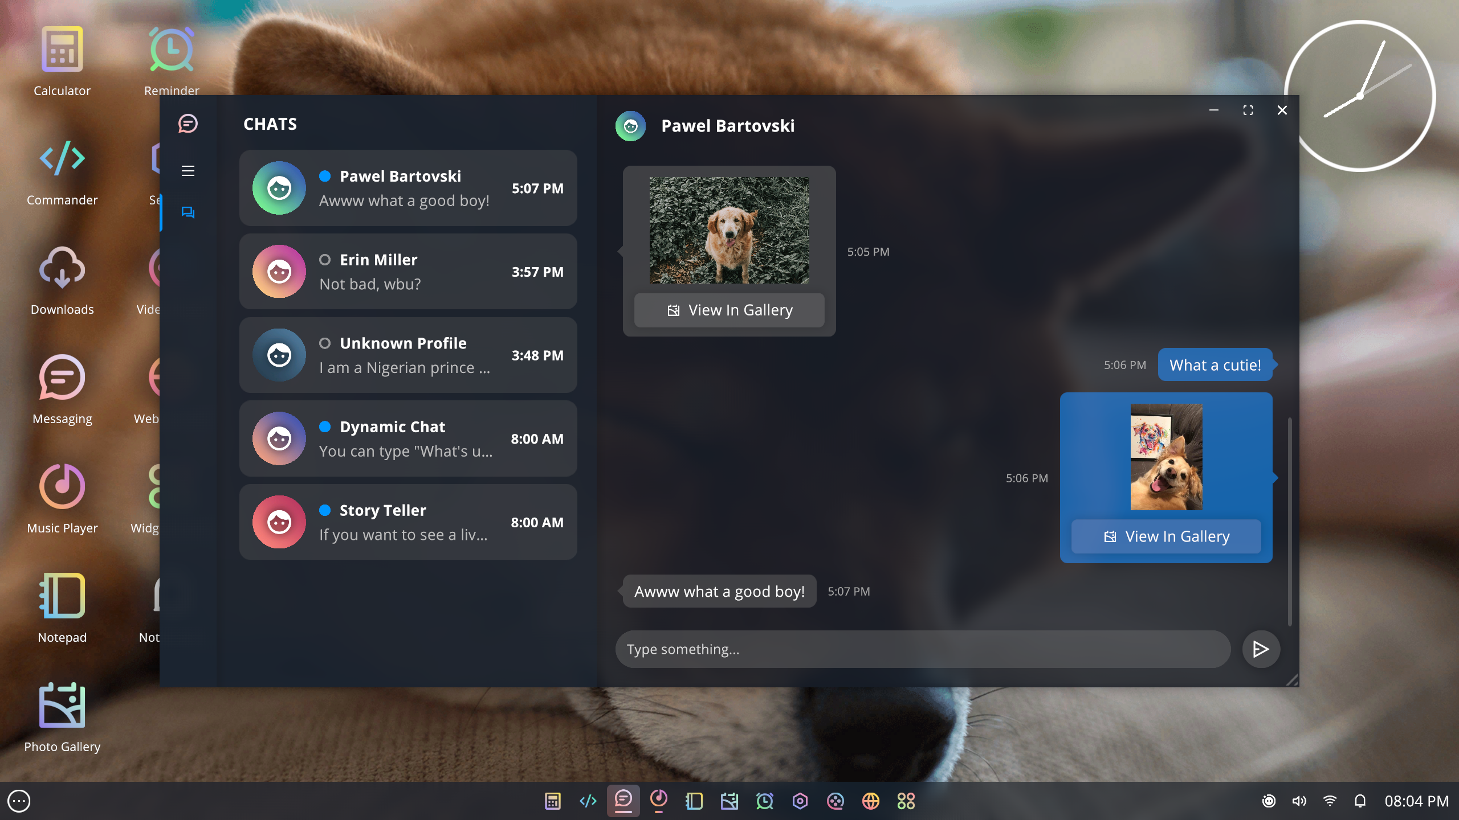Click the conversation vertical scrollbar

(x=1289, y=521)
